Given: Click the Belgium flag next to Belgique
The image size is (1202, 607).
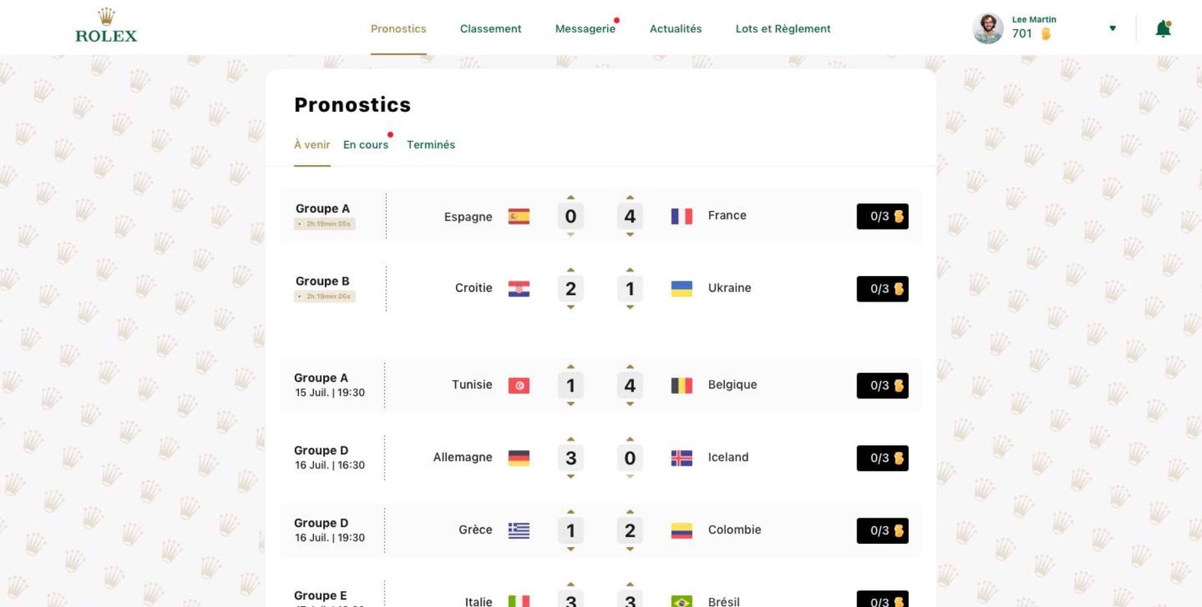Looking at the screenshot, I should pos(680,384).
